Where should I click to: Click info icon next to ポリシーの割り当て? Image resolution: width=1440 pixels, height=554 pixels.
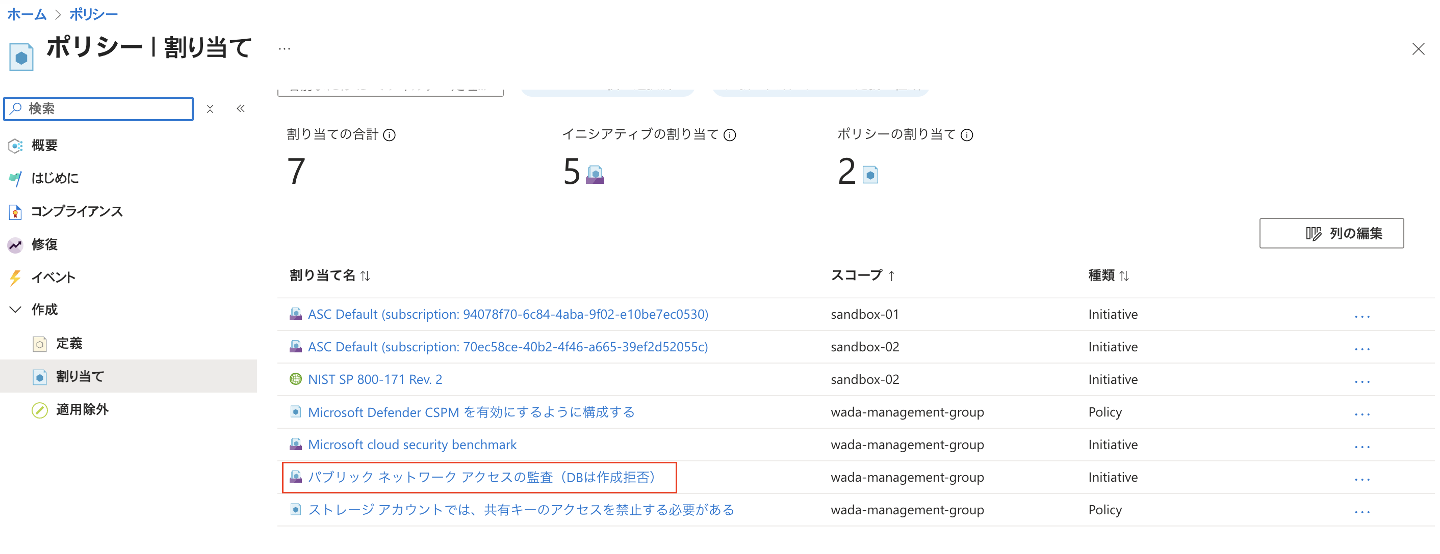967,135
